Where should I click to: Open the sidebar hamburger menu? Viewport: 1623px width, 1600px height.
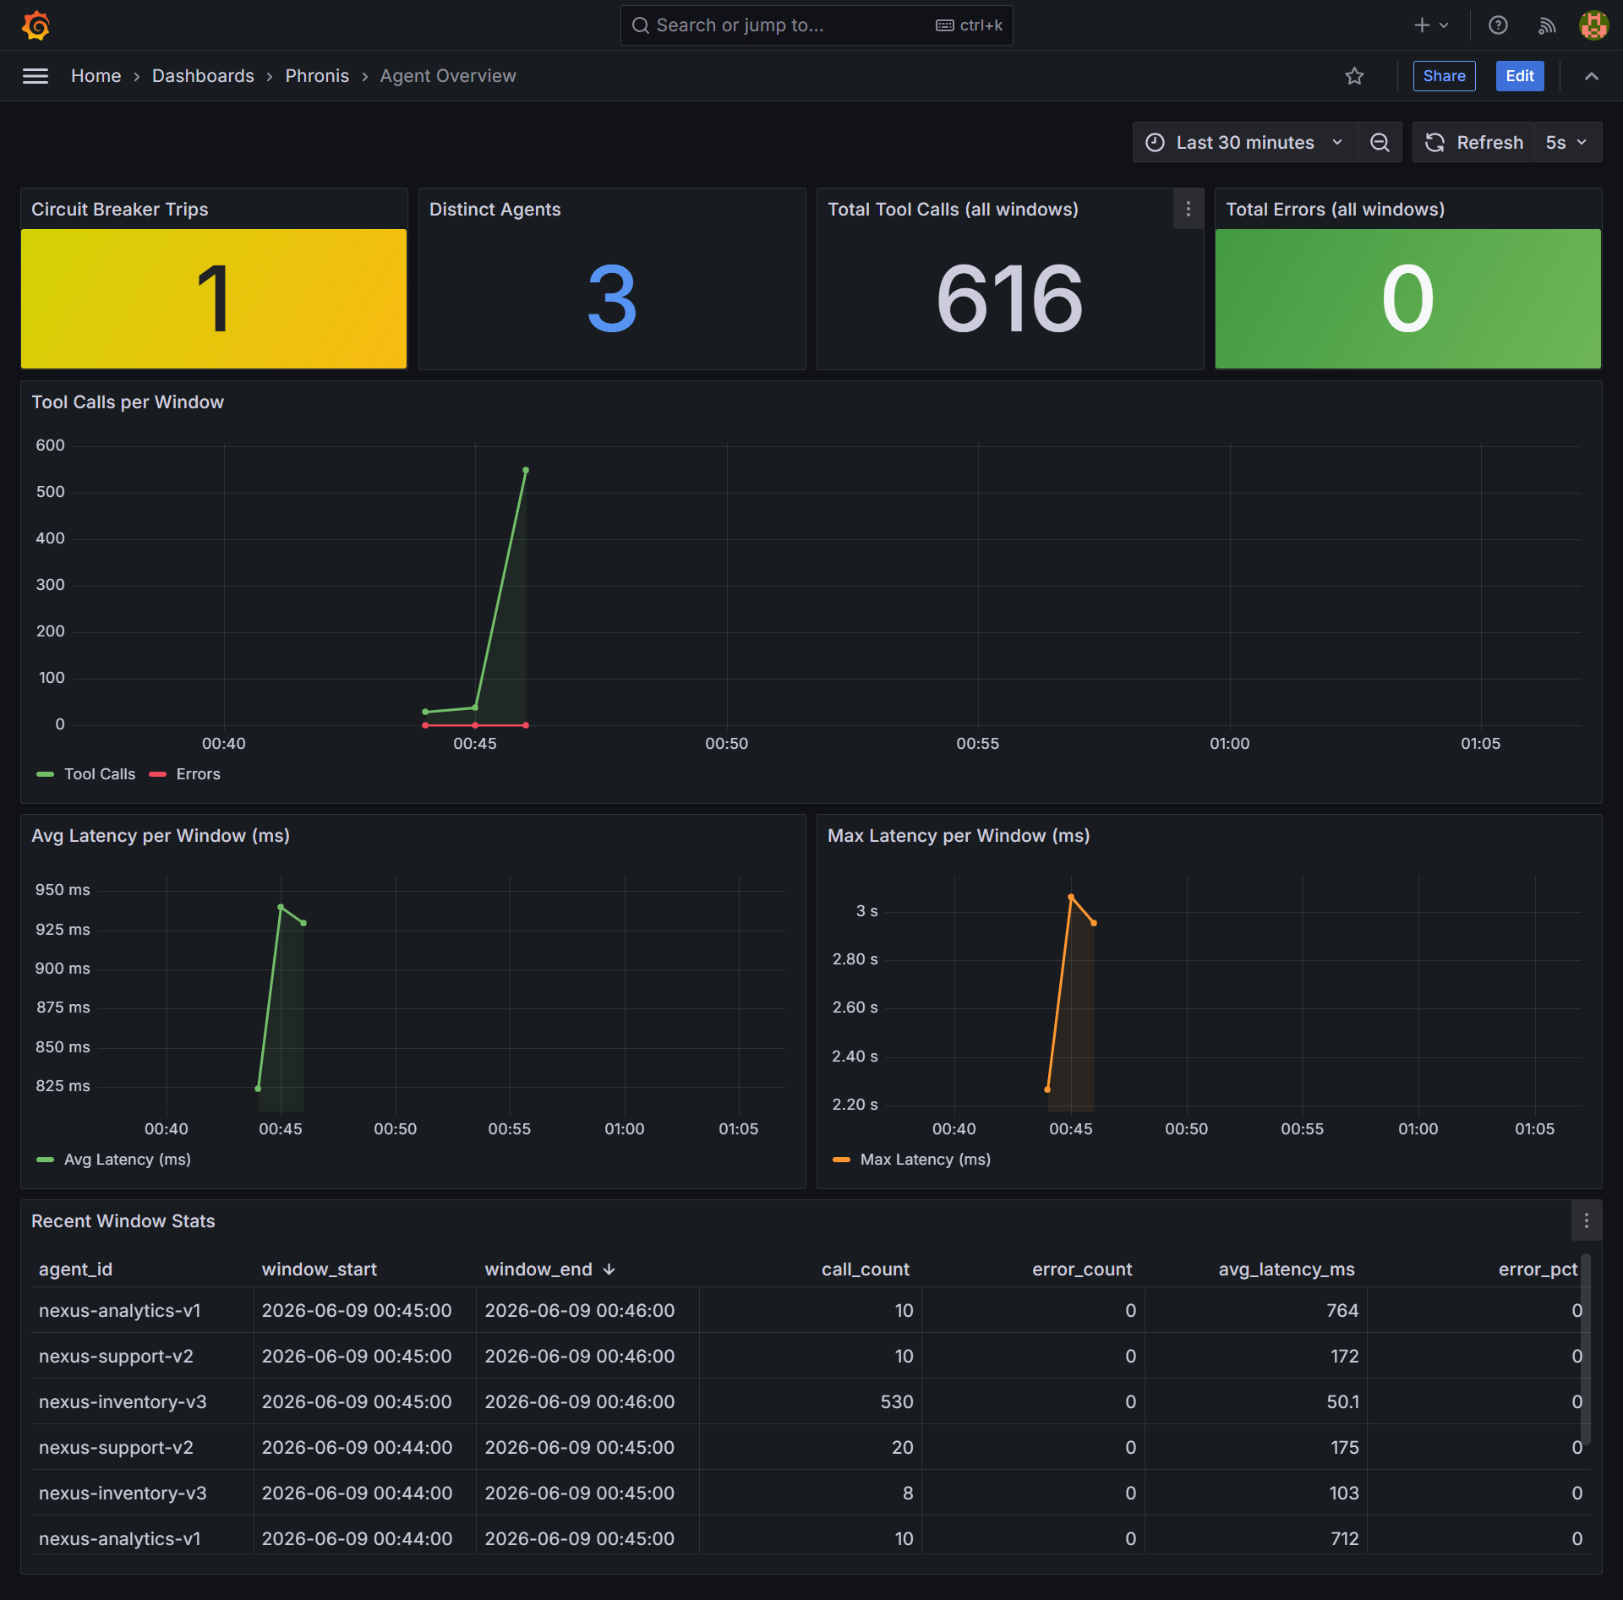[36, 76]
